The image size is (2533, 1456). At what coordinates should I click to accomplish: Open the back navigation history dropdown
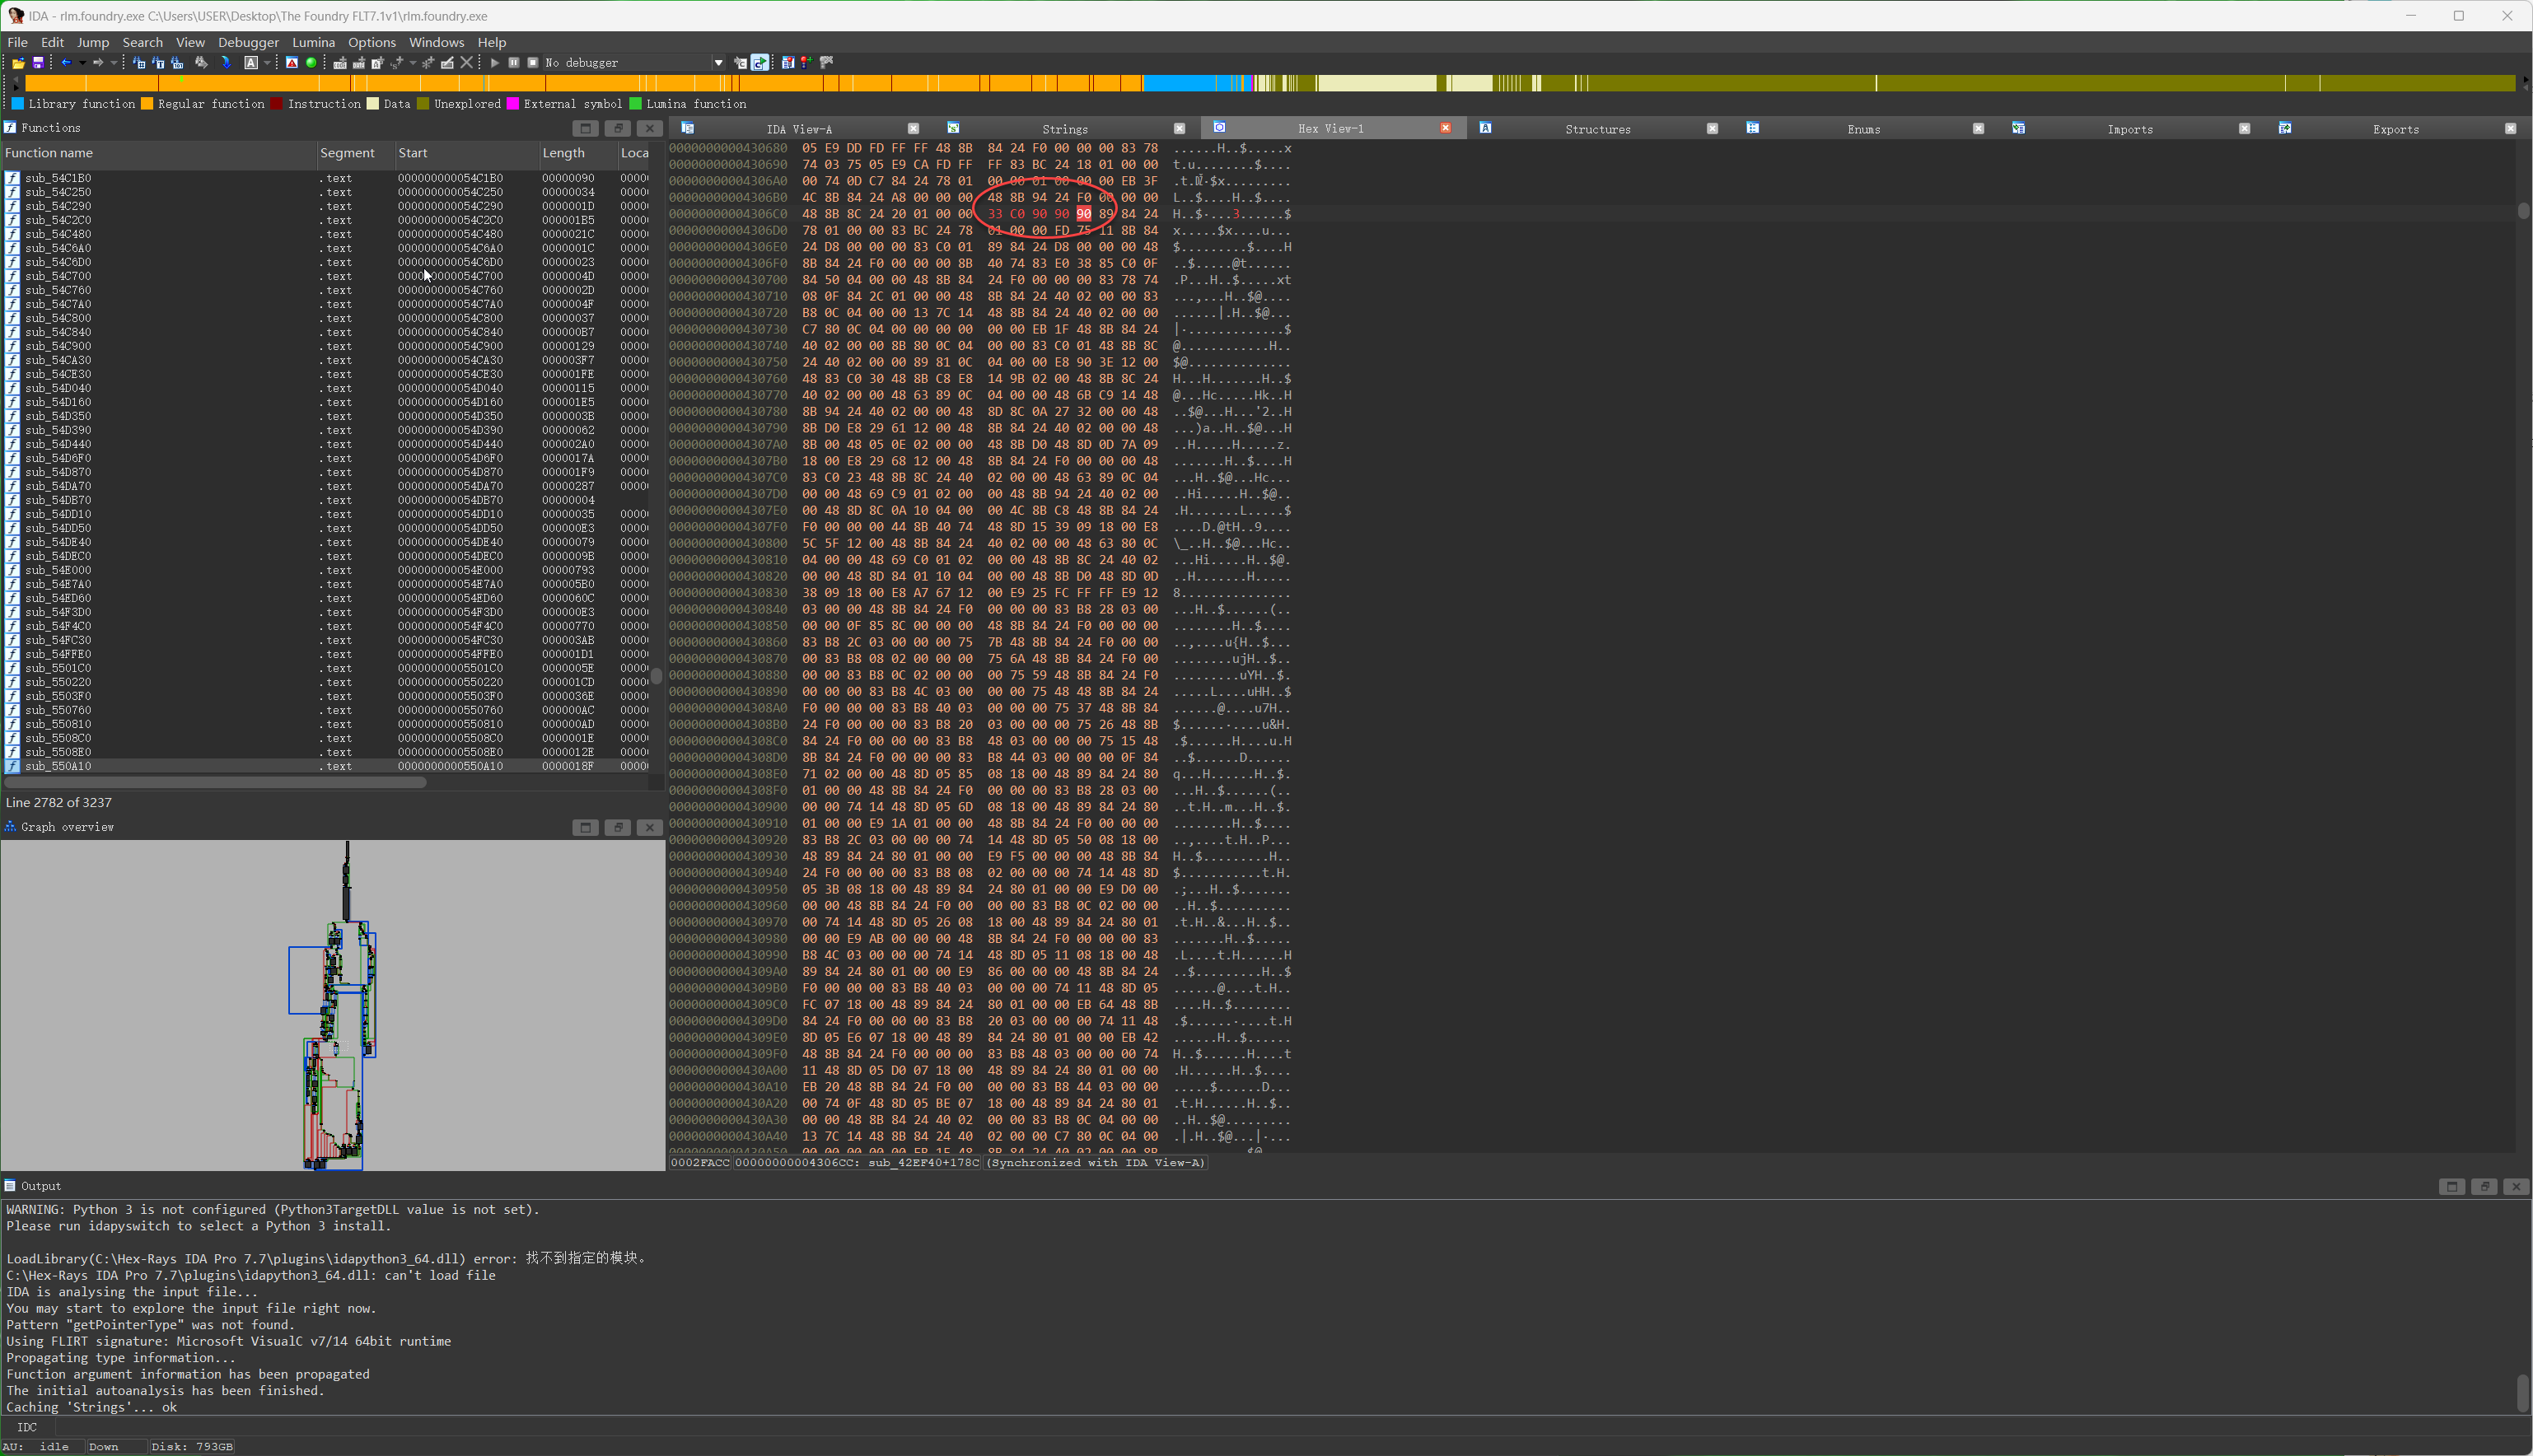point(82,63)
